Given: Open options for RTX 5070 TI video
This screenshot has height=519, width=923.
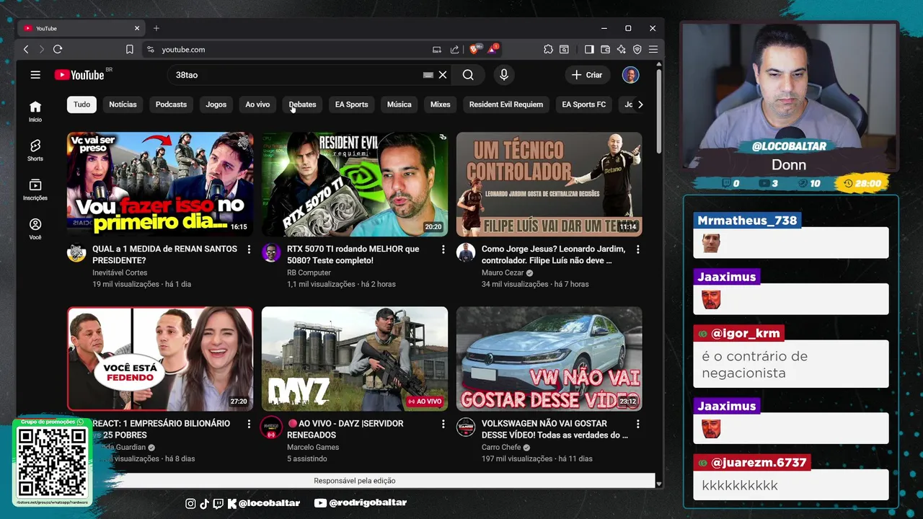Looking at the screenshot, I should pyautogui.click(x=443, y=249).
